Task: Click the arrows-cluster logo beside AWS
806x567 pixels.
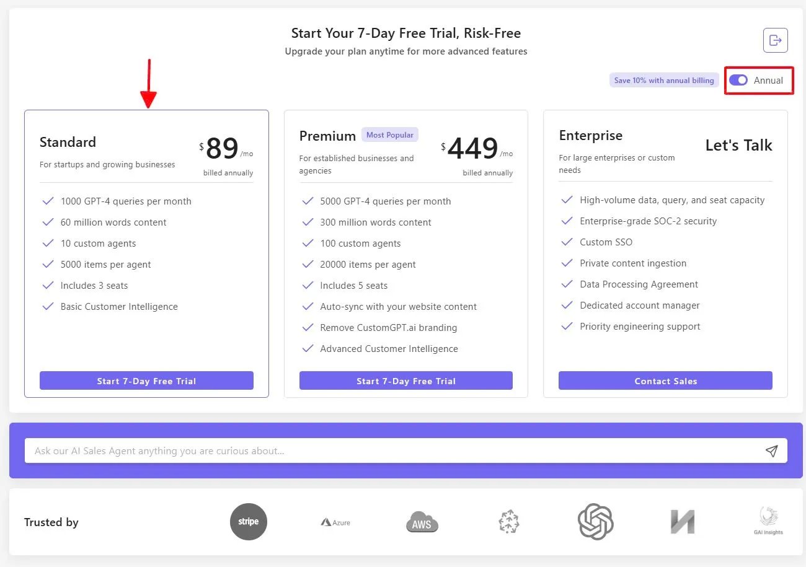Action: click(x=509, y=522)
